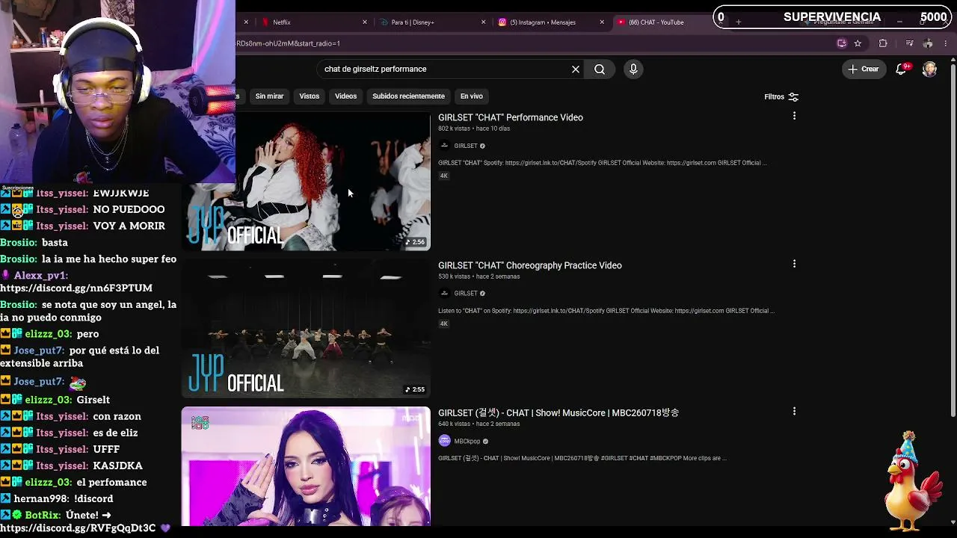
Task: Click chat message "VOY A MORIR"
Action: tap(129, 226)
